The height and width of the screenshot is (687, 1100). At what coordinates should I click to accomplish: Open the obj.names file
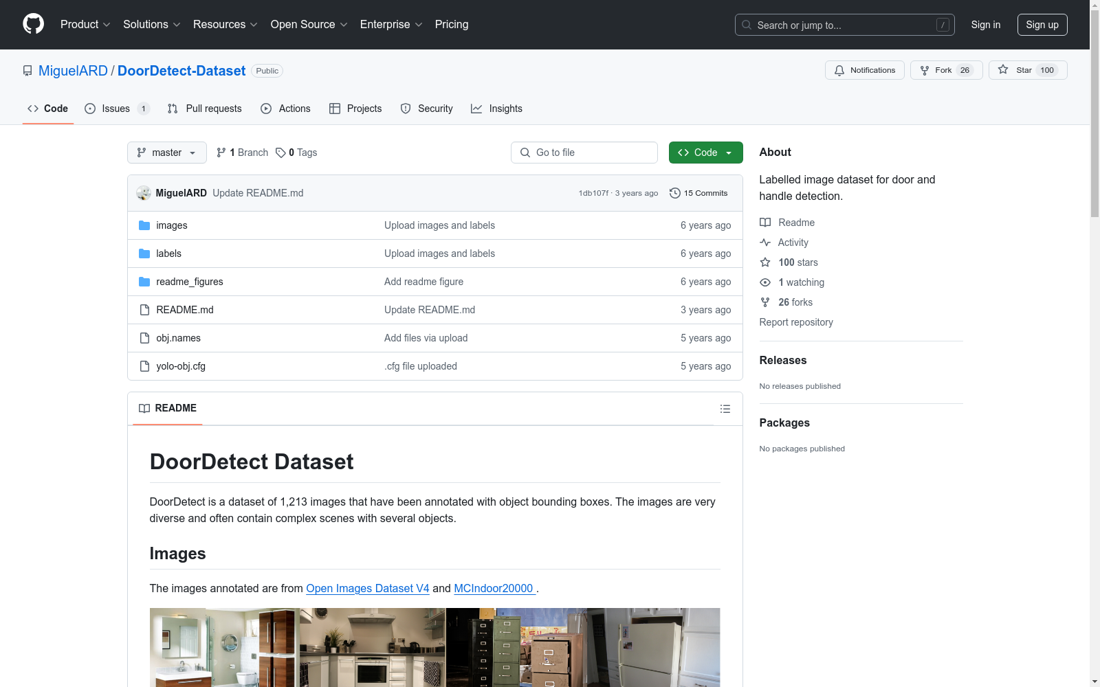[179, 338]
